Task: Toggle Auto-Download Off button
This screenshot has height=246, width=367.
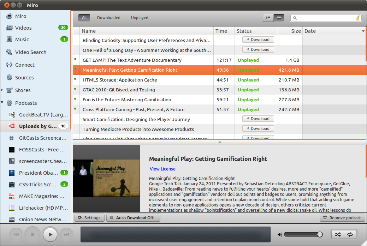Action: (134, 218)
